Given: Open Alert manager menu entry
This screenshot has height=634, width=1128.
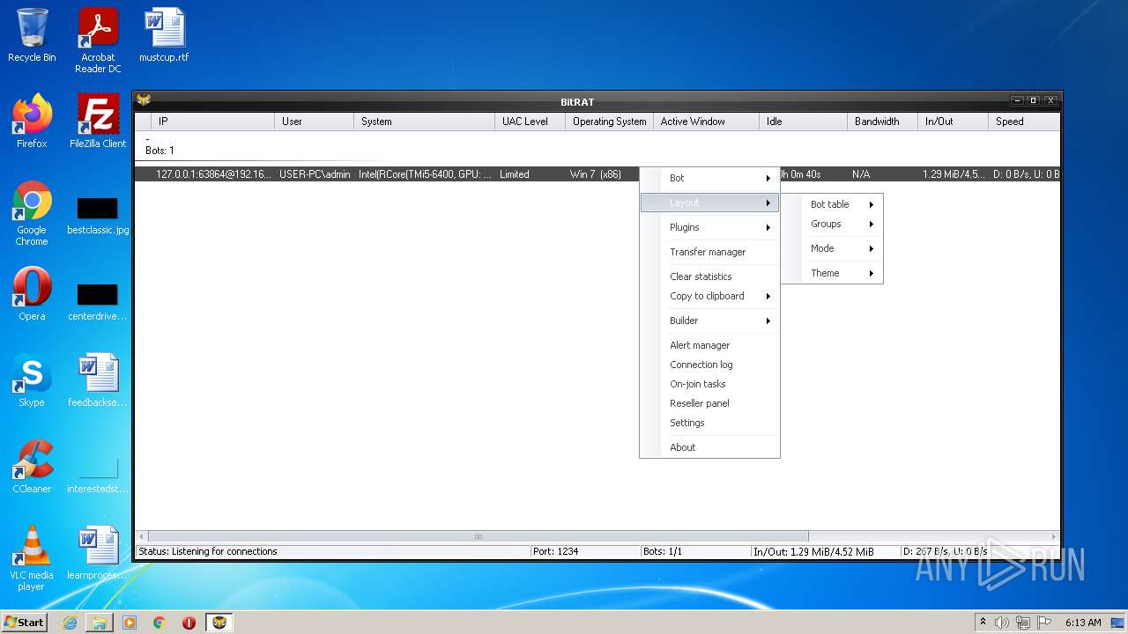Looking at the screenshot, I should pos(710,345).
